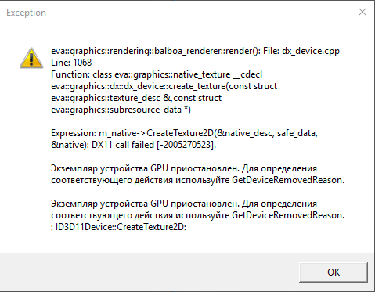Click the error code -2005270523
375x292 pixels.
(x=186, y=145)
